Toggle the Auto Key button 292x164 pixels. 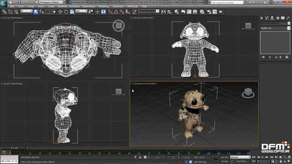(225, 157)
